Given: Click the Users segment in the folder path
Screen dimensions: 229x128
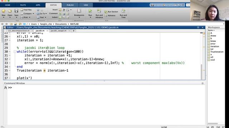Looking at the screenshot, I should [34, 24].
